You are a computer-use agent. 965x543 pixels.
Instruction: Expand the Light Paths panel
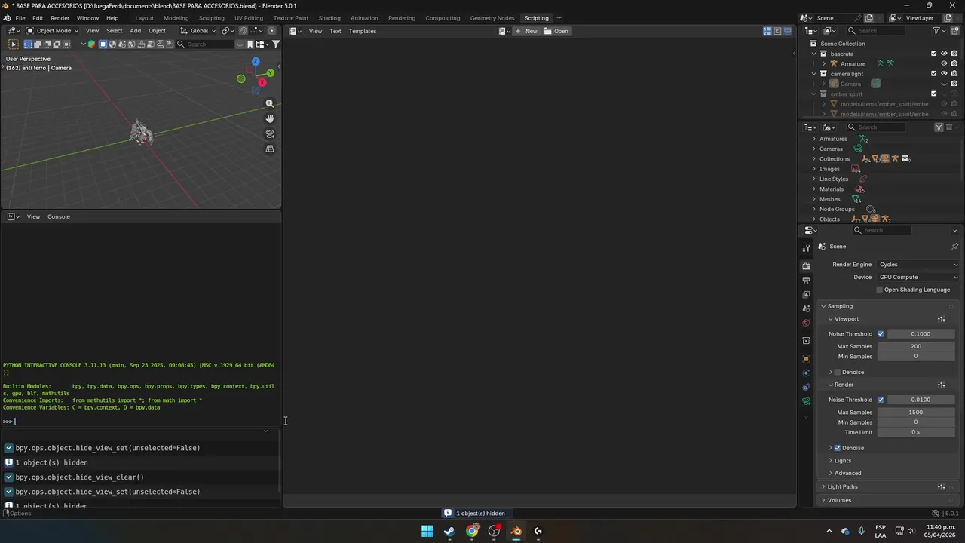[843, 487]
